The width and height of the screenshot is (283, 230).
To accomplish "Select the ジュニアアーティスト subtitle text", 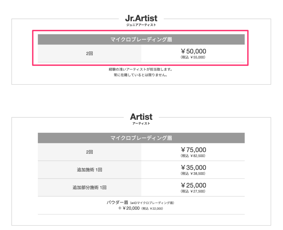I will coord(141,25).
